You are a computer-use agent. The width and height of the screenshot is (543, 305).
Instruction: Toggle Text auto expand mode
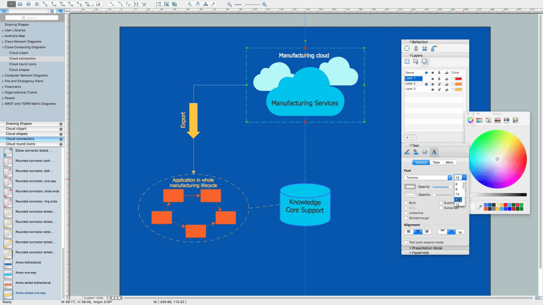click(x=406, y=242)
